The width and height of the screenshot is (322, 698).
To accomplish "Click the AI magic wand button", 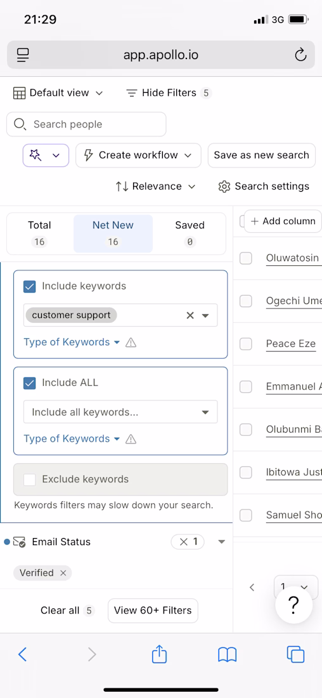I will (46, 155).
